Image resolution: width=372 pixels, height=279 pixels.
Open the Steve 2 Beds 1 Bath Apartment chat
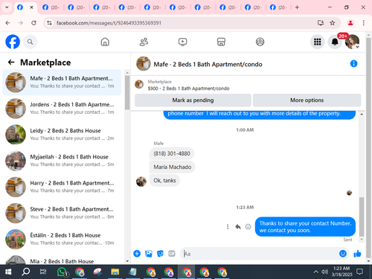62,213
